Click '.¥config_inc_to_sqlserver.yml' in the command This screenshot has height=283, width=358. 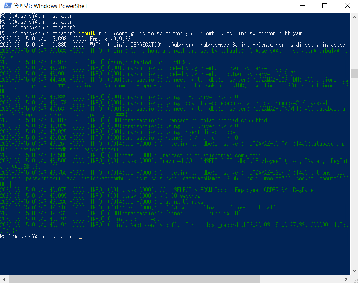[x=152, y=33]
